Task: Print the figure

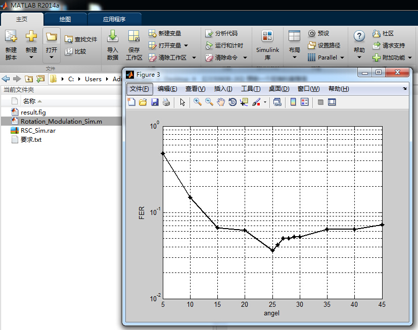Action: (166, 102)
